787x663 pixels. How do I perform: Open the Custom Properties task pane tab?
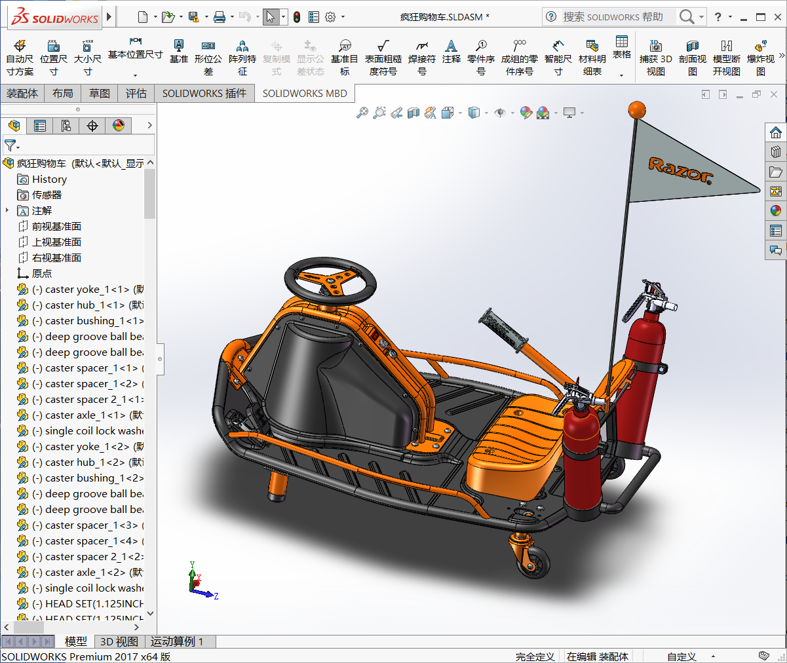[x=776, y=231]
